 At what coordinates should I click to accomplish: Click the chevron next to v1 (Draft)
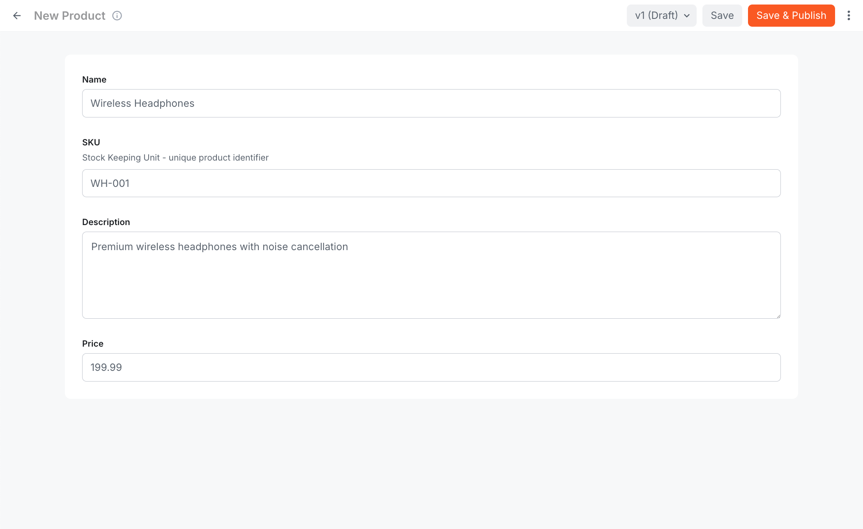point(687,16)
